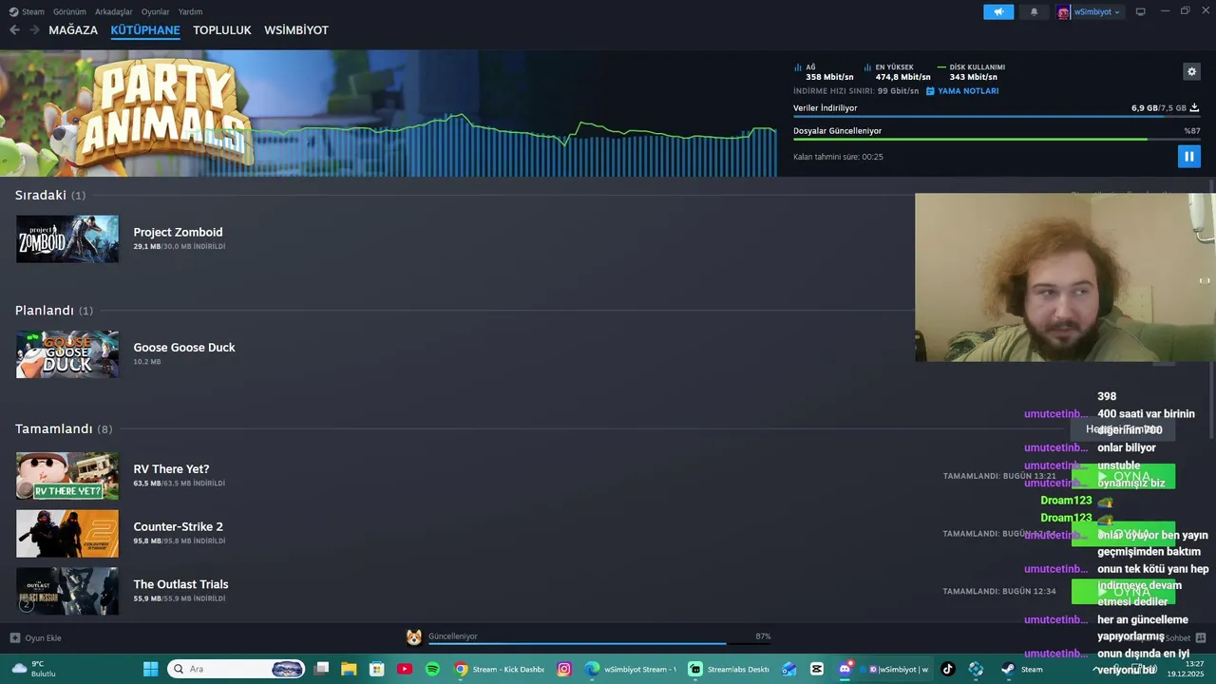Open Instagram from the taskbar
This screenshot has height=684, width=1216.
tap(564, 669)
